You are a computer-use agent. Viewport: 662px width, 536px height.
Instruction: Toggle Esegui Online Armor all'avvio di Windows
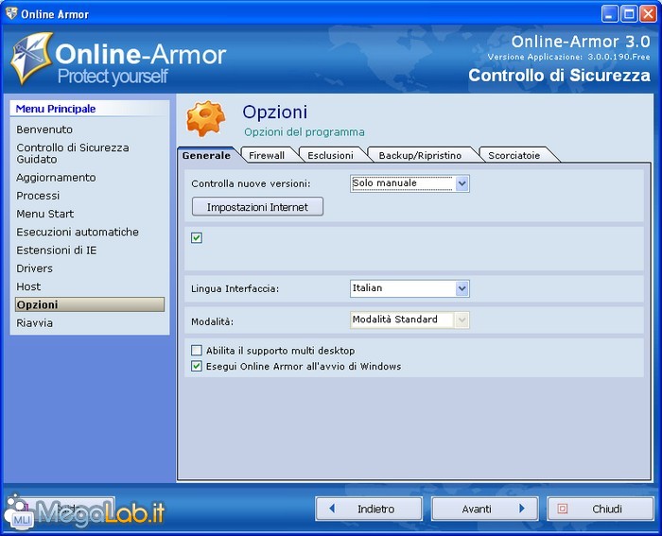[197, 366]
